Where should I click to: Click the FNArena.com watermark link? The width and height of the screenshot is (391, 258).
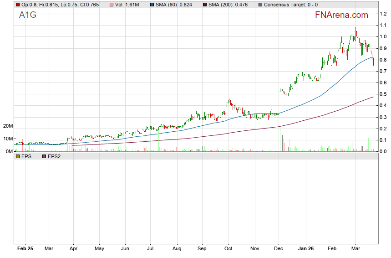341,15
